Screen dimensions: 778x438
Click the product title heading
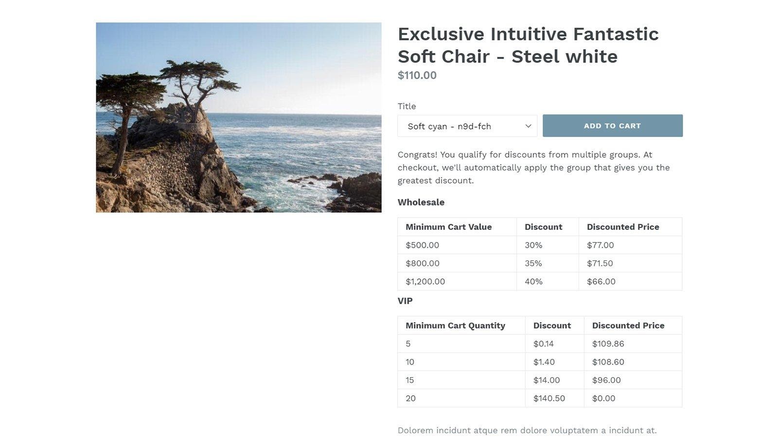[528, 45]
